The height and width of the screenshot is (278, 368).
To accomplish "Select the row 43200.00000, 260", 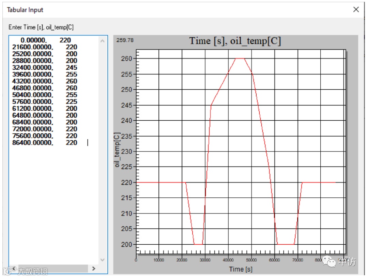I will (45, 81).
